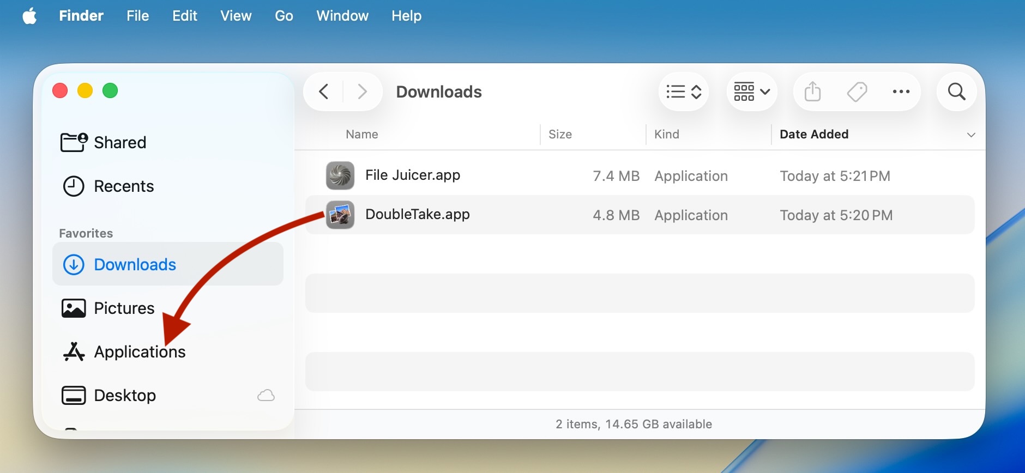This screenshot has height=473, width=1025.
Task: Click the Today at 5:21 PM date
Action: [x=835, y=176]
